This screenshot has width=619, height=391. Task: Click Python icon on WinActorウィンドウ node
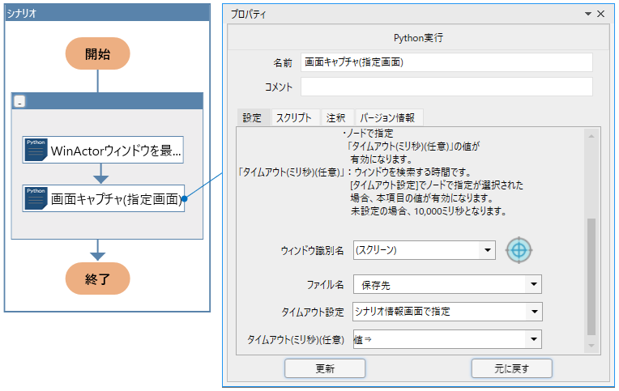click(36, 151)
